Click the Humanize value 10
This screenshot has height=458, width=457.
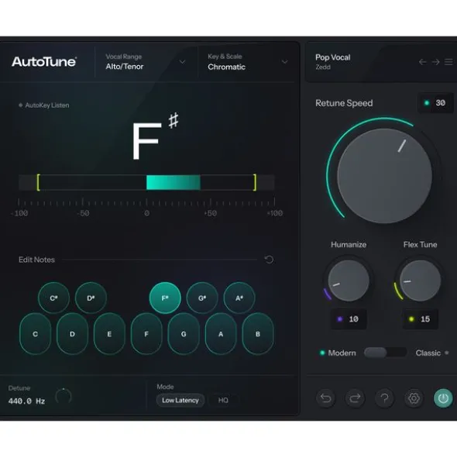point(349,319)
